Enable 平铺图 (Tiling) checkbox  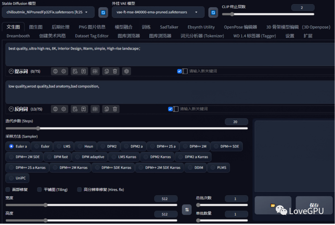tap(39, 190)
